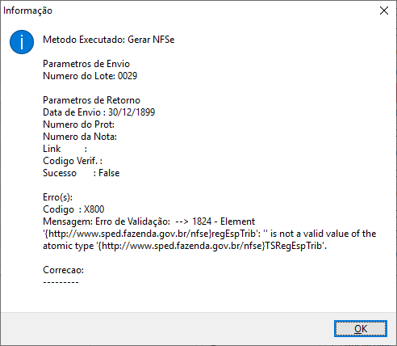Click the Codigo Verif. label
397x346 pixels.
point(73,161)
